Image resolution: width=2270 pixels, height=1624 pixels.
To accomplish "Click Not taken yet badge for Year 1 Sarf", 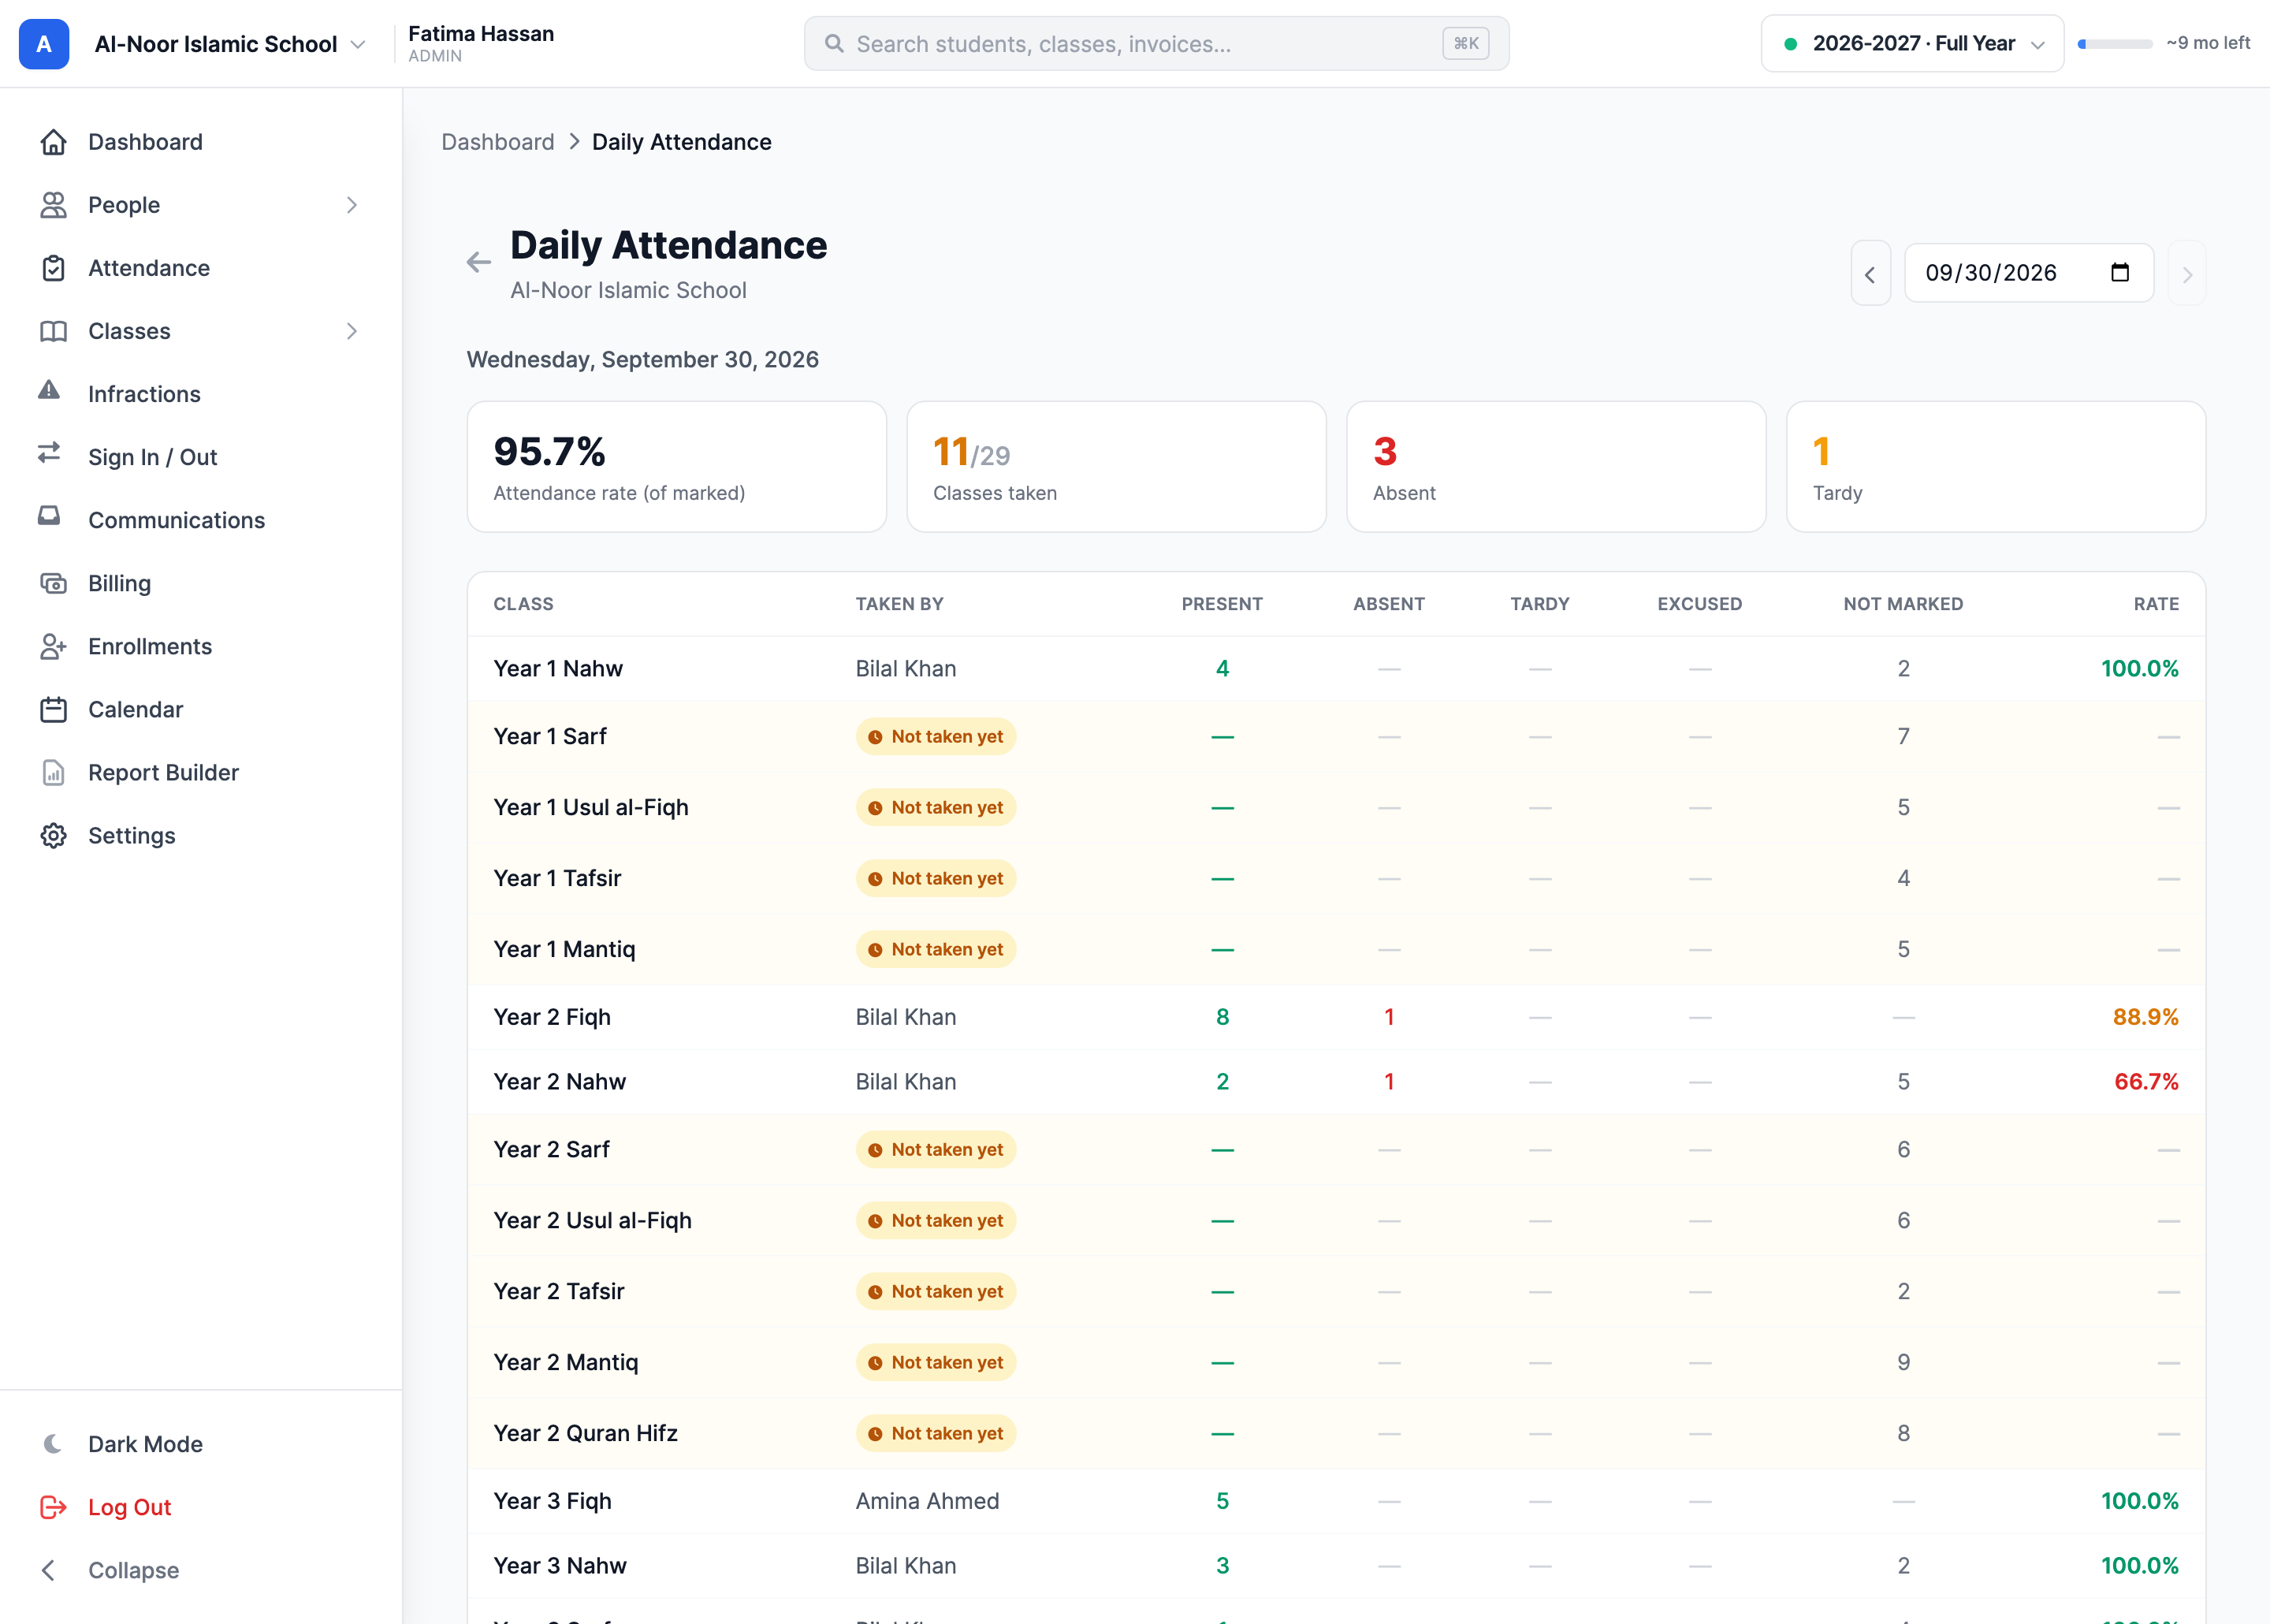I will (x=936, y=736).
